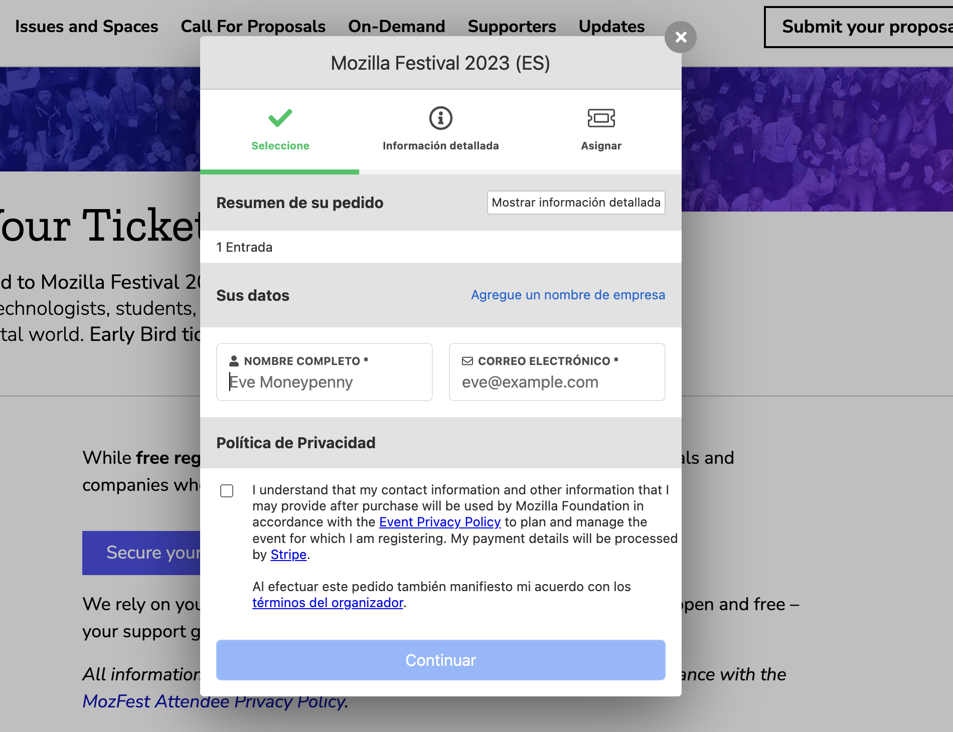The image size is (953, 732).
Task: Click inside the Nombre Completo field
Action: tap(324, 382)
